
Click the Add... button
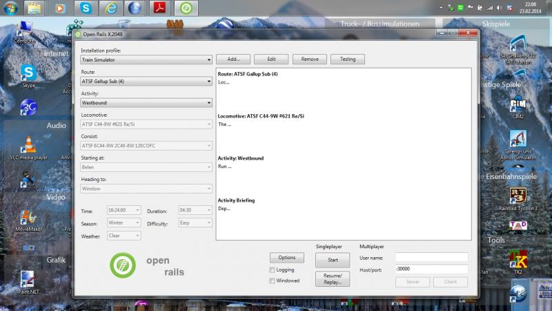point(233,59)
